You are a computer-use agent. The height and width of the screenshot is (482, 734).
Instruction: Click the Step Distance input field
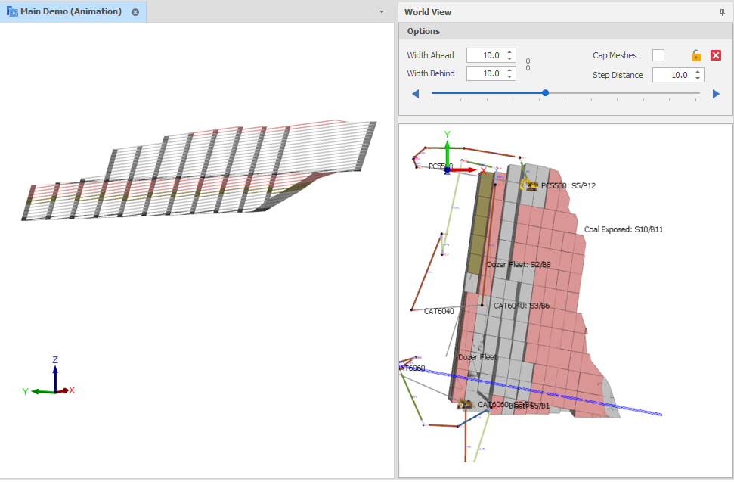[x=671, y=75]
